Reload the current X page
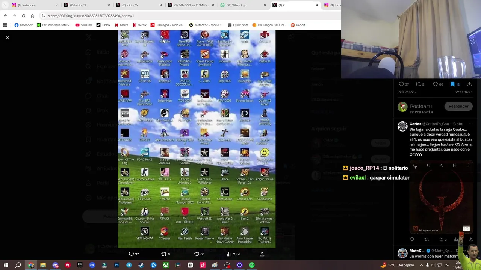The height and width of the screenshot is (270, 481). [23, 16]
